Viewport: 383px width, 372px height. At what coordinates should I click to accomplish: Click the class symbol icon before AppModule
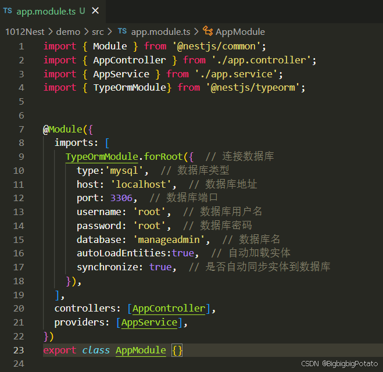click(x=207, y=31)
